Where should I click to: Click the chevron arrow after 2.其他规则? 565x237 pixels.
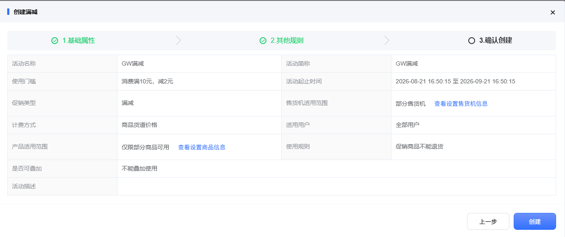tap(387, 41)
